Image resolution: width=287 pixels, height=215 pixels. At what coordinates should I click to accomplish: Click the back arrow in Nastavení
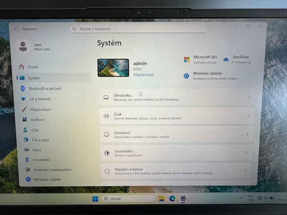[x=15, y=29]
